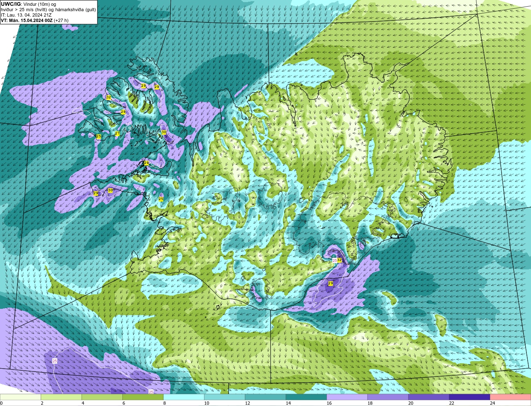Click the yellow 29 label off the south coast
The width and height of the screenshot is (531, 406).
coord(331,283)
